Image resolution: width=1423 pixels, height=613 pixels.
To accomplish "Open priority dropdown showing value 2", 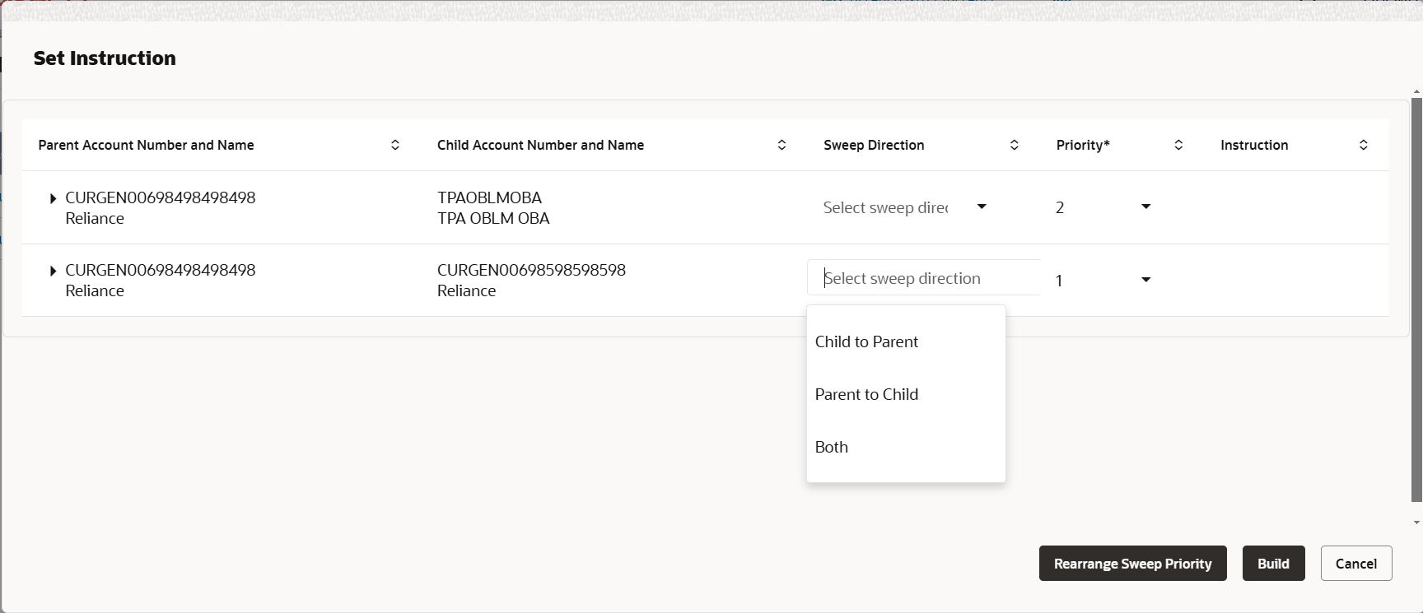I will point(1145,207).
